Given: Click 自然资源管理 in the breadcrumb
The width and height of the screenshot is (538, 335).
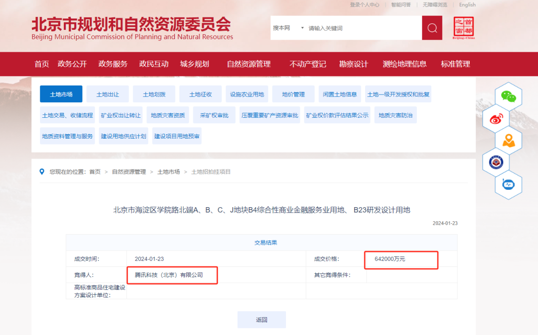Looking at the screenshot, I should point(130,171).
